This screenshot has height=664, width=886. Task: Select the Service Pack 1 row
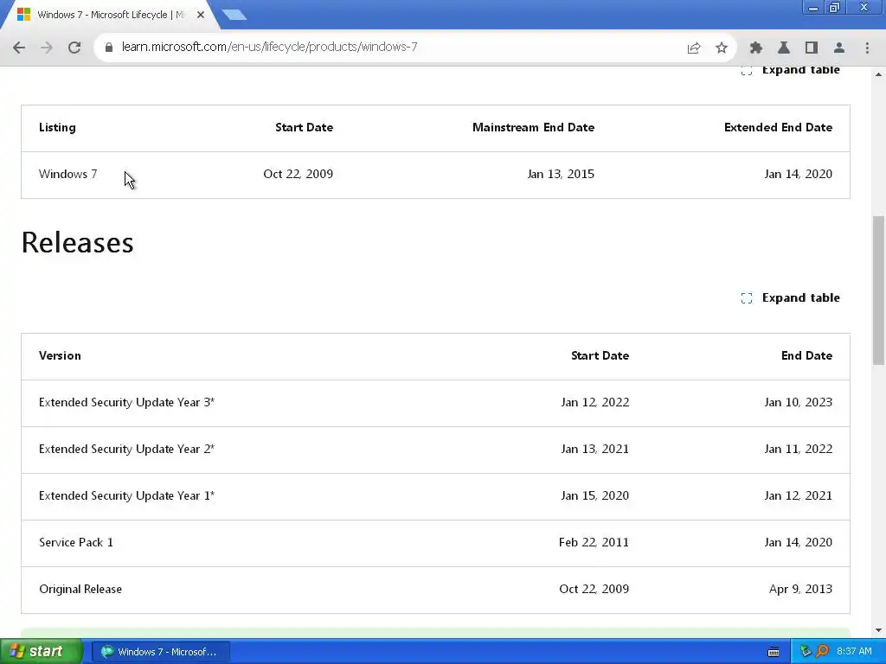pos(436,543)
